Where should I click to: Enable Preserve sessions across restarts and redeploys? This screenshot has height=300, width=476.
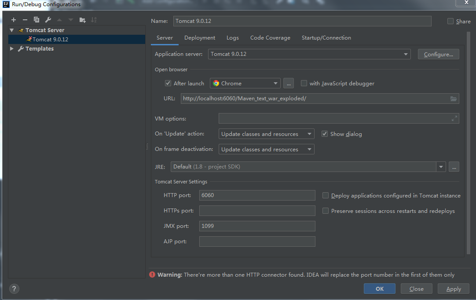[326, 211]
